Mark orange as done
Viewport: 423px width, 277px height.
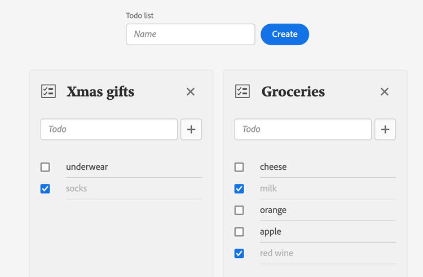(239, 210)
